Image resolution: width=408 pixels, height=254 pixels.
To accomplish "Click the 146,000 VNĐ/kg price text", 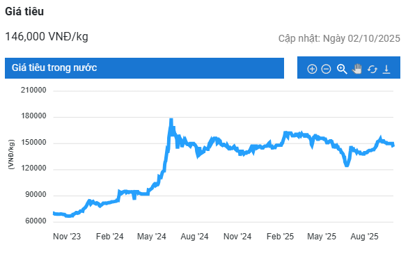I will point(47,36).
